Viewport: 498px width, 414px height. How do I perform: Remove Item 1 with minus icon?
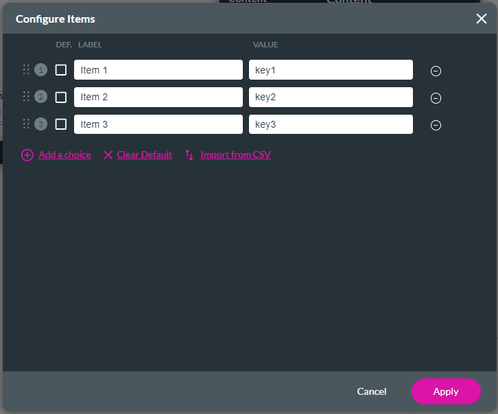click(x=436, y=70)
